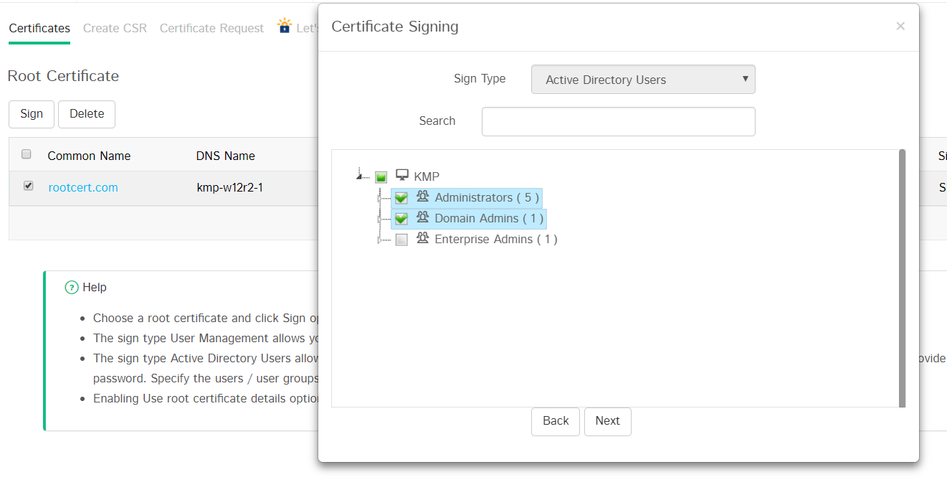Check the Enterprise Admins checkbox
The width and height of the screenshot is (947, 495).
coord(401,240)
